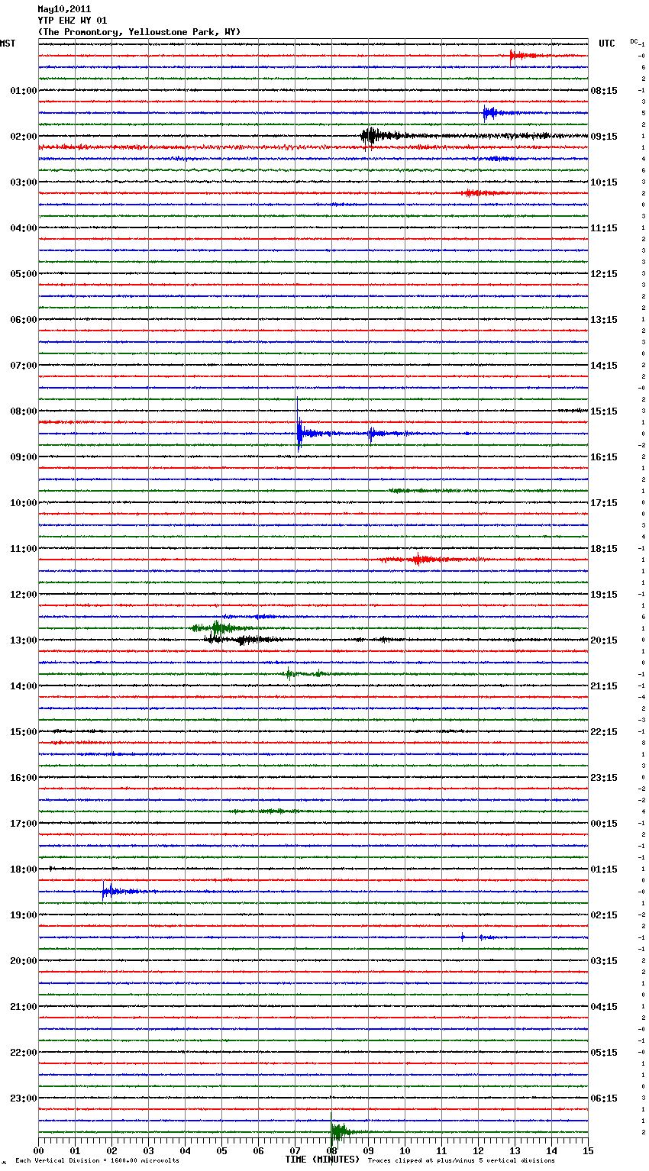The width and height of the screenshot is (649, 1171).
Task: Click the black event onset on the 02:00 trace
Action: tap(371, 137)
